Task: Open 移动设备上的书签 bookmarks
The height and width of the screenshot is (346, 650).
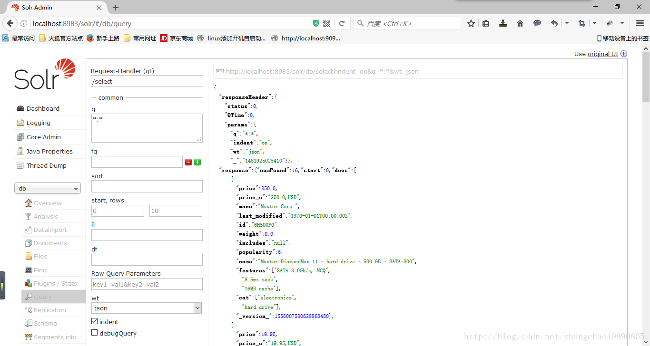Action: 623,38
